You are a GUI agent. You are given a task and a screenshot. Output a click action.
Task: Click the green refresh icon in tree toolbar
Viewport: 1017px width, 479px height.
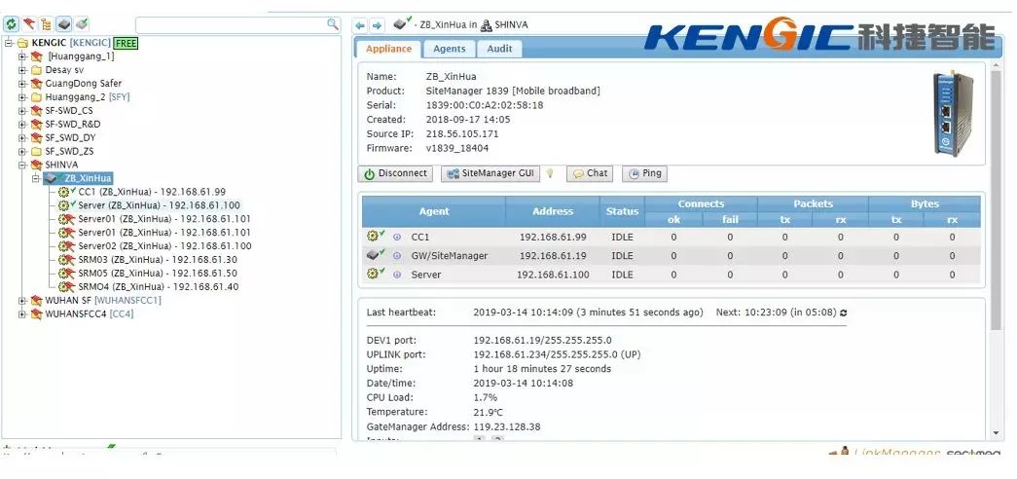[11, 23]
